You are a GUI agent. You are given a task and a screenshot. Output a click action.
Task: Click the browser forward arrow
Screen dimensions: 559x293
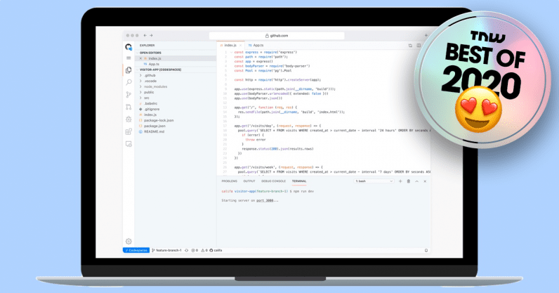point(151,35)
